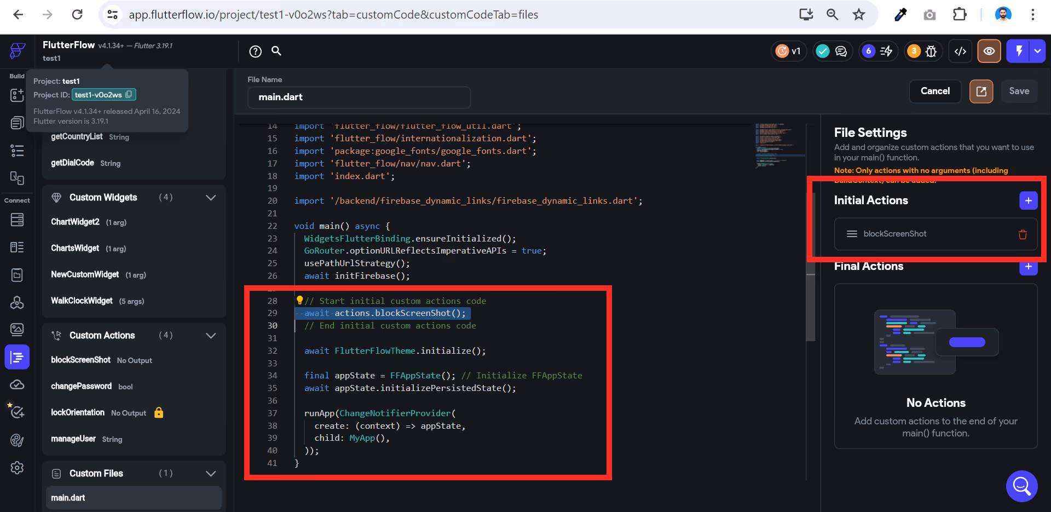The height and width of the screenshot is (512, 1051).
Task: Collapse the Custom Files section
Action: coord(211,473)
